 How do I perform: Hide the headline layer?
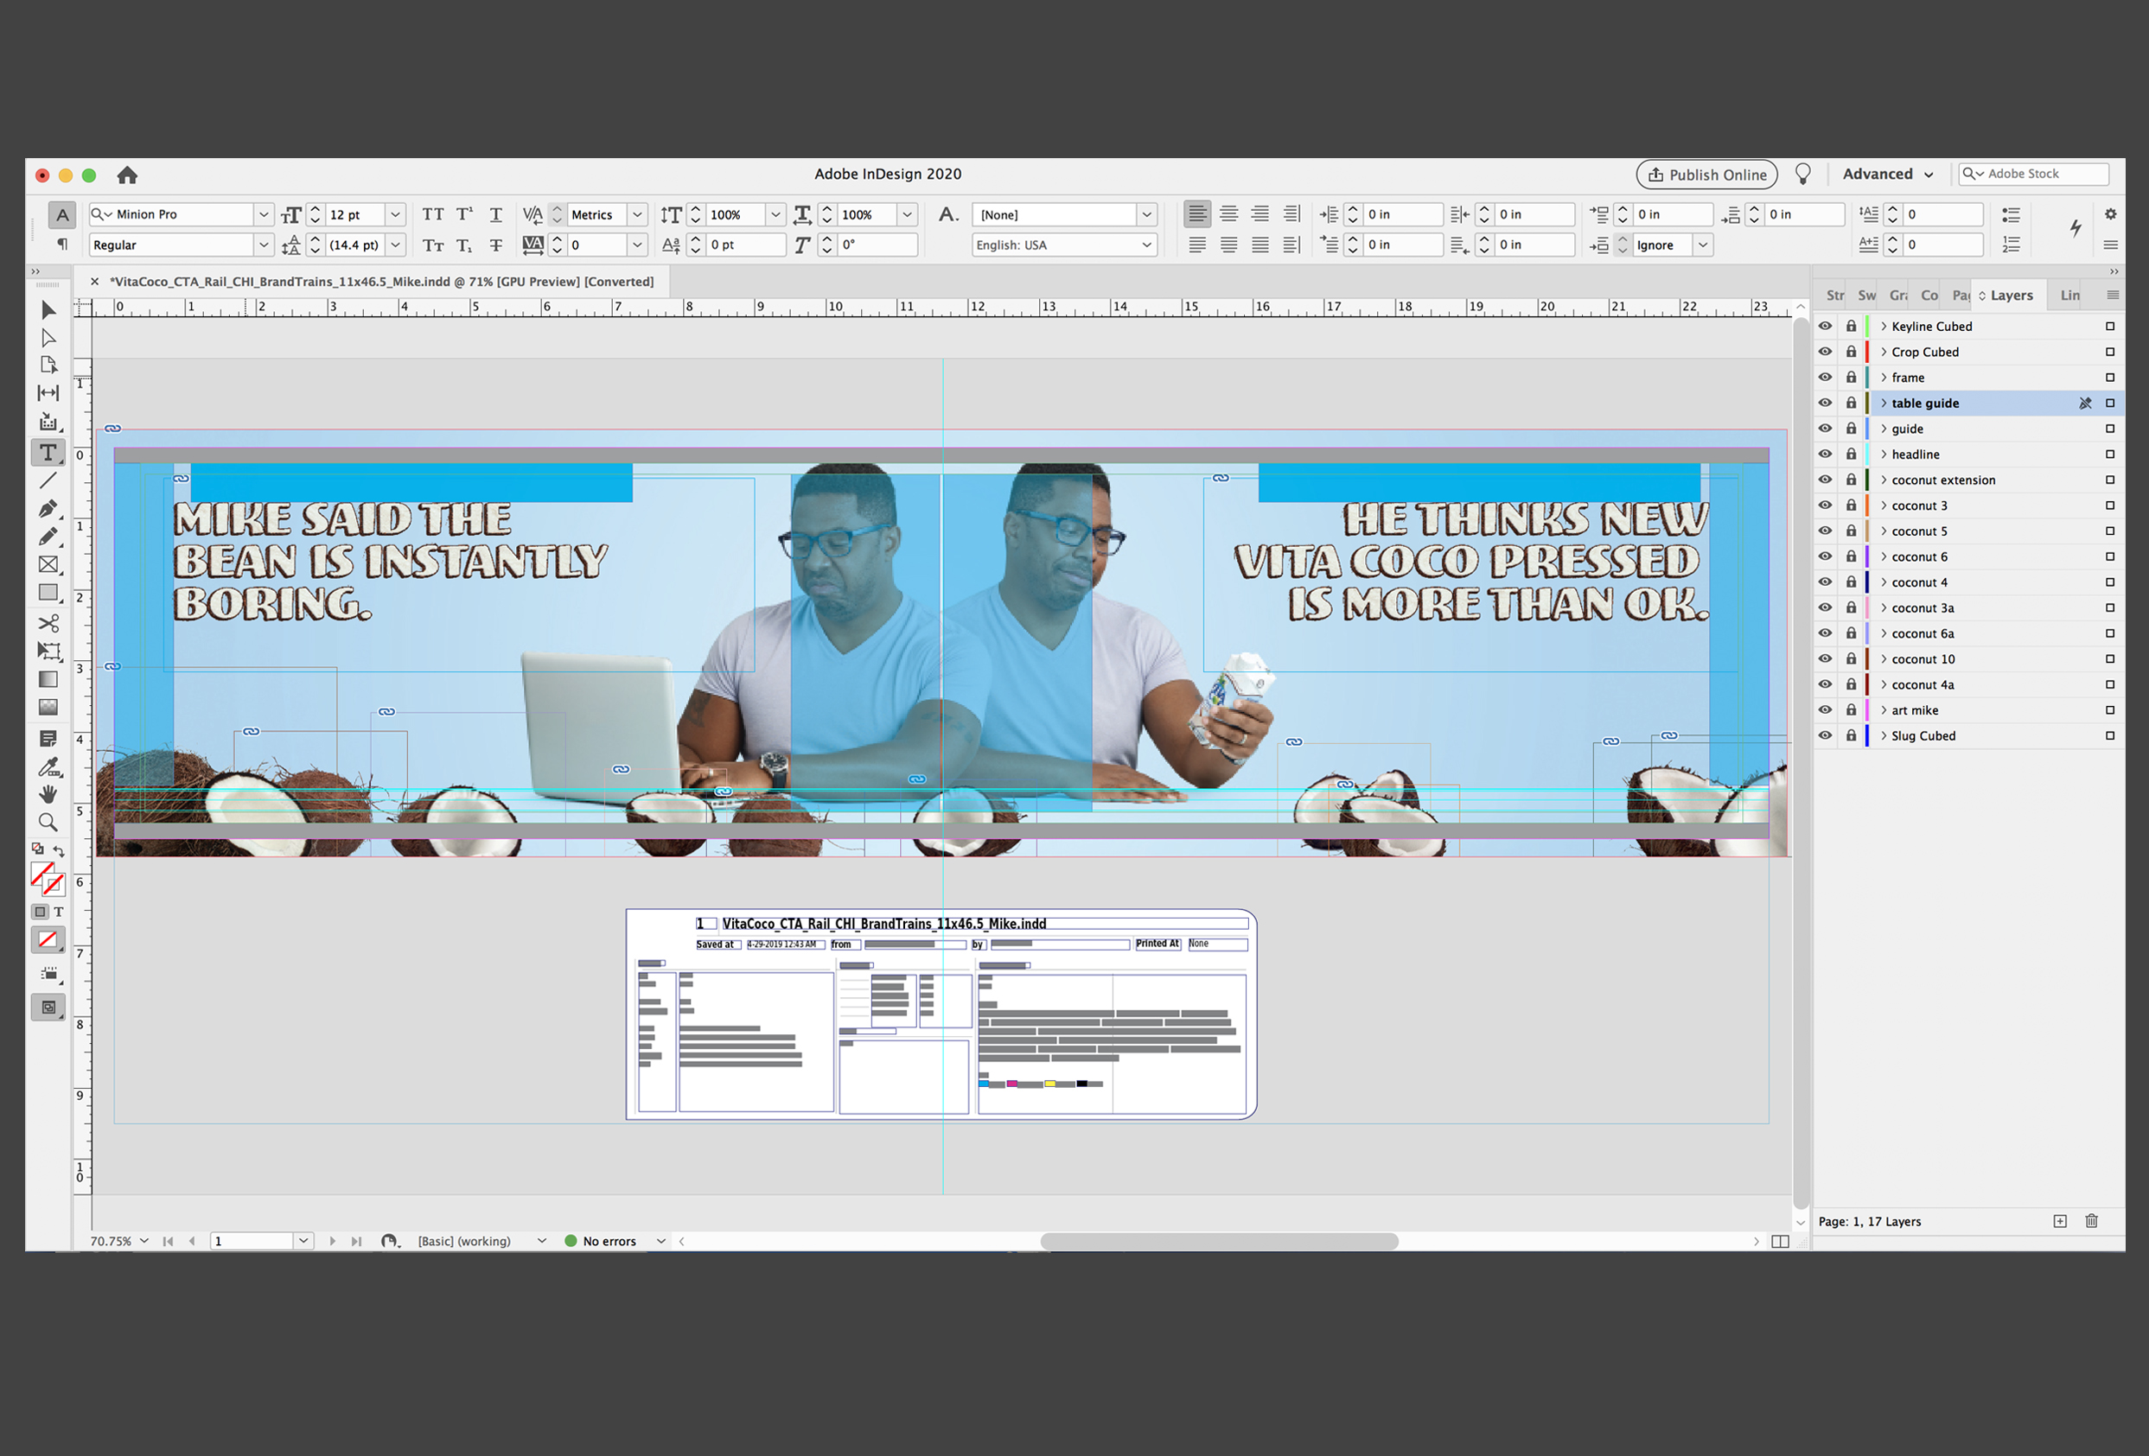click(1825, 454)
